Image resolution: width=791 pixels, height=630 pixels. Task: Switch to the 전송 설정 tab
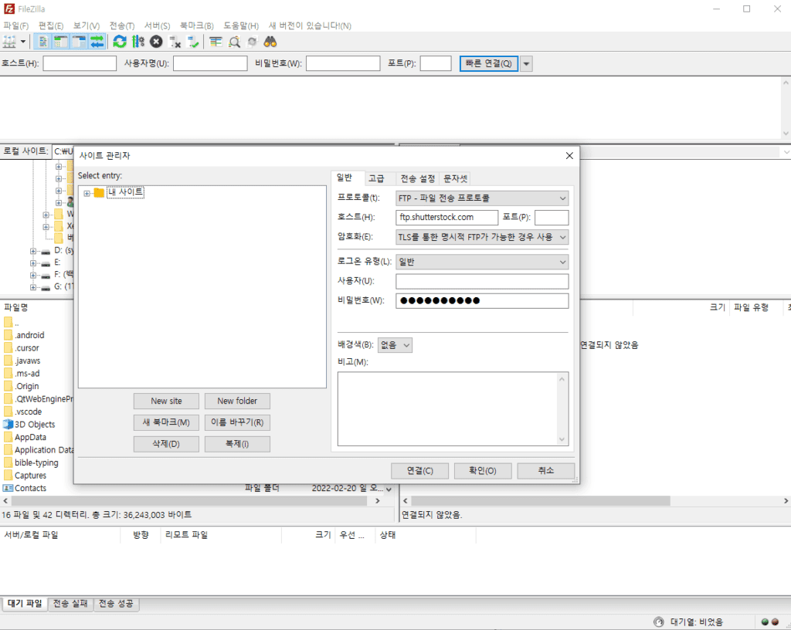tap(417, 178)
